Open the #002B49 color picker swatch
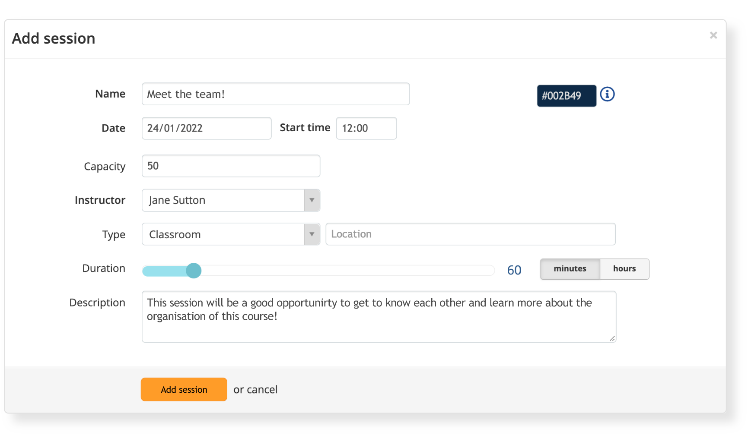Viewport: 748px width, 435px height. coord(566,96)
